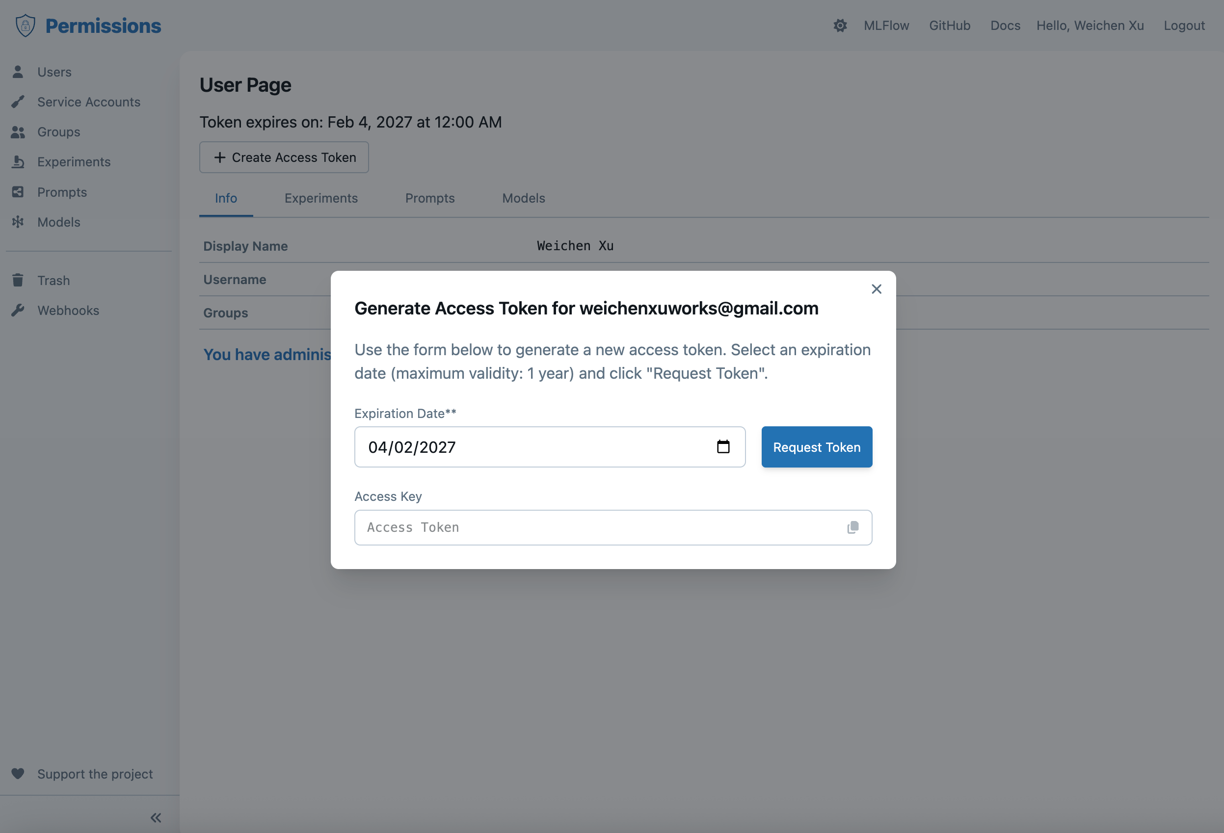The width and height of the screenshot is (1224, 833).
Task: Open Experiments from the sidebar
Action: pyautogui.click(x=74, y=162)
